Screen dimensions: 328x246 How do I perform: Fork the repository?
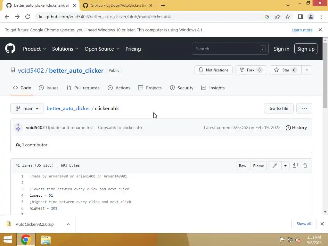(251, 70)
